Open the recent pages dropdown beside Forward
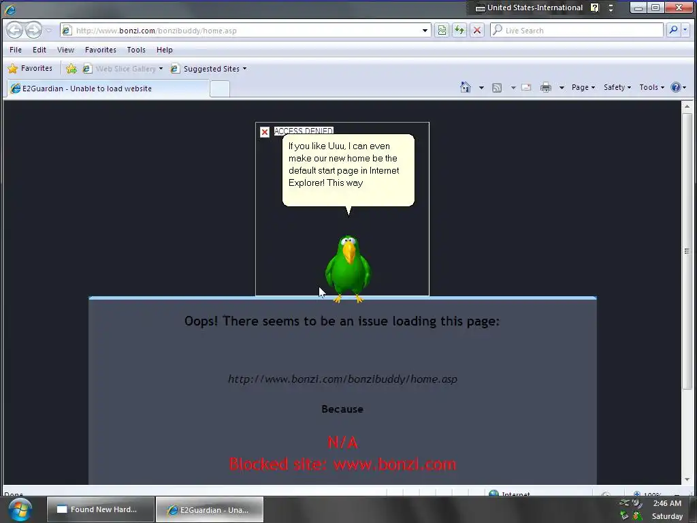This screenshot has width=697, height=523. (49, 30)
